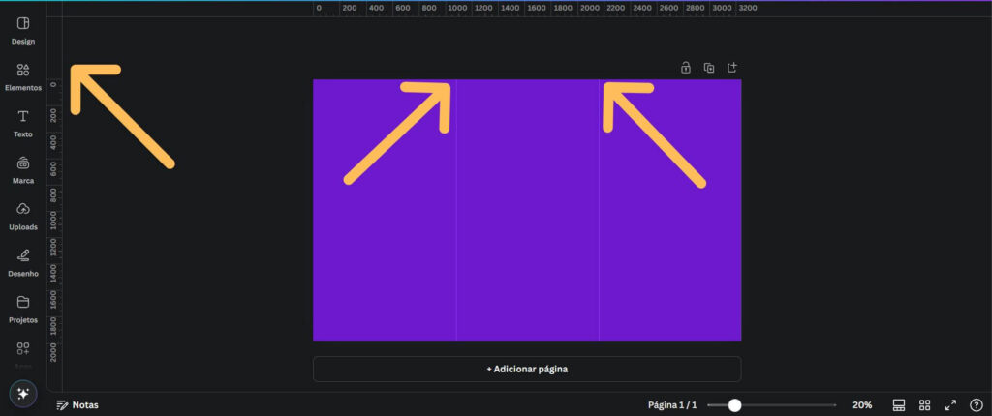Open the Notas panel

(77, 405)
